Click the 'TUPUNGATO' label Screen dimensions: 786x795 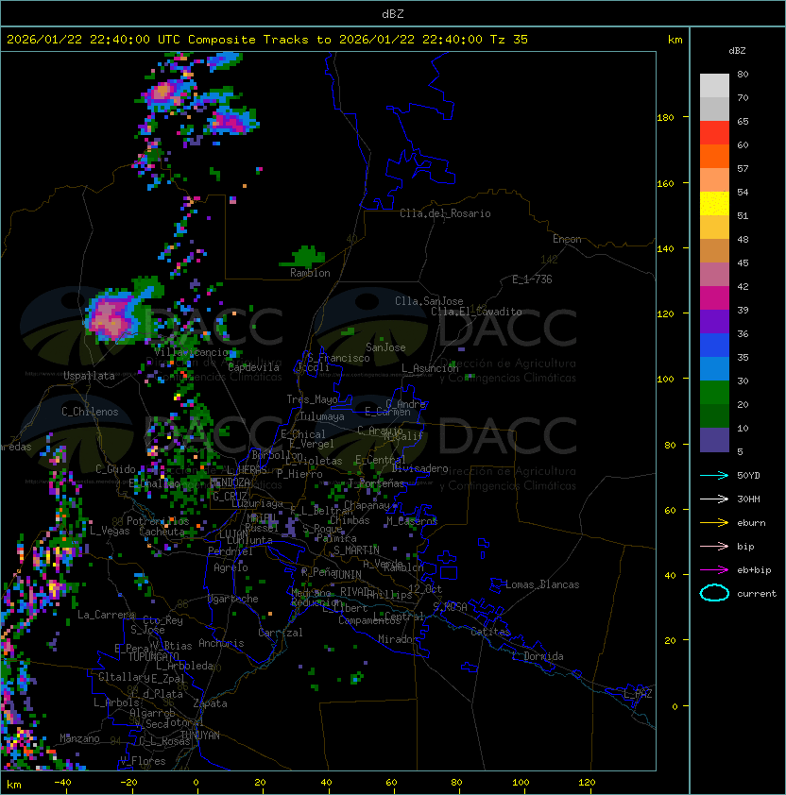coord(154,657)
